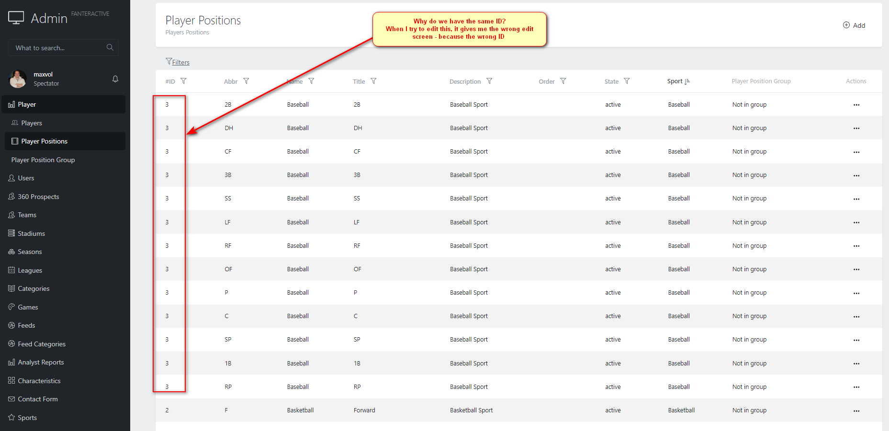Screen dimensions: 889x431
Task: Click the Player Position Group column header
Action: point(761,81)
